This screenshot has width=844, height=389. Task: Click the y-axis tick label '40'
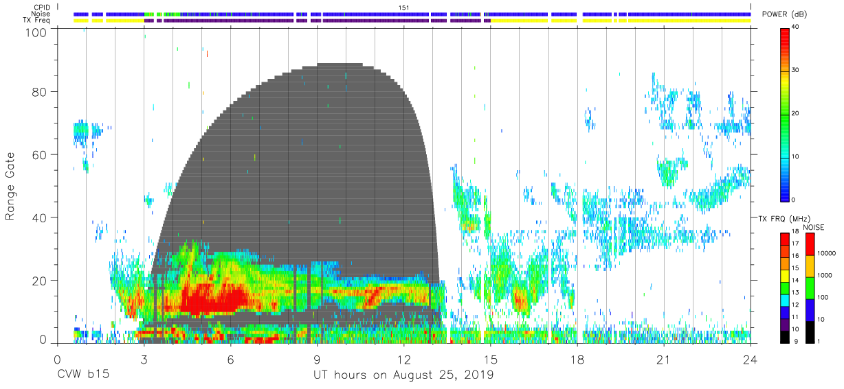click(39, 217)
